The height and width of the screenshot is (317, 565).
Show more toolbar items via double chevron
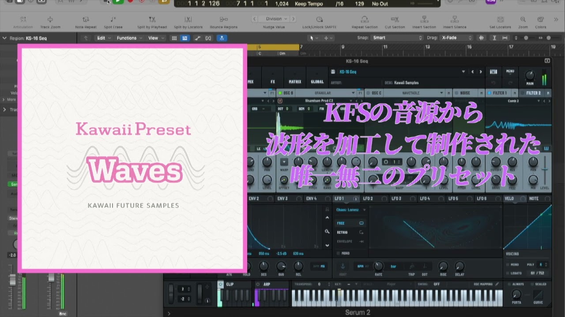(x=556, y=19)
